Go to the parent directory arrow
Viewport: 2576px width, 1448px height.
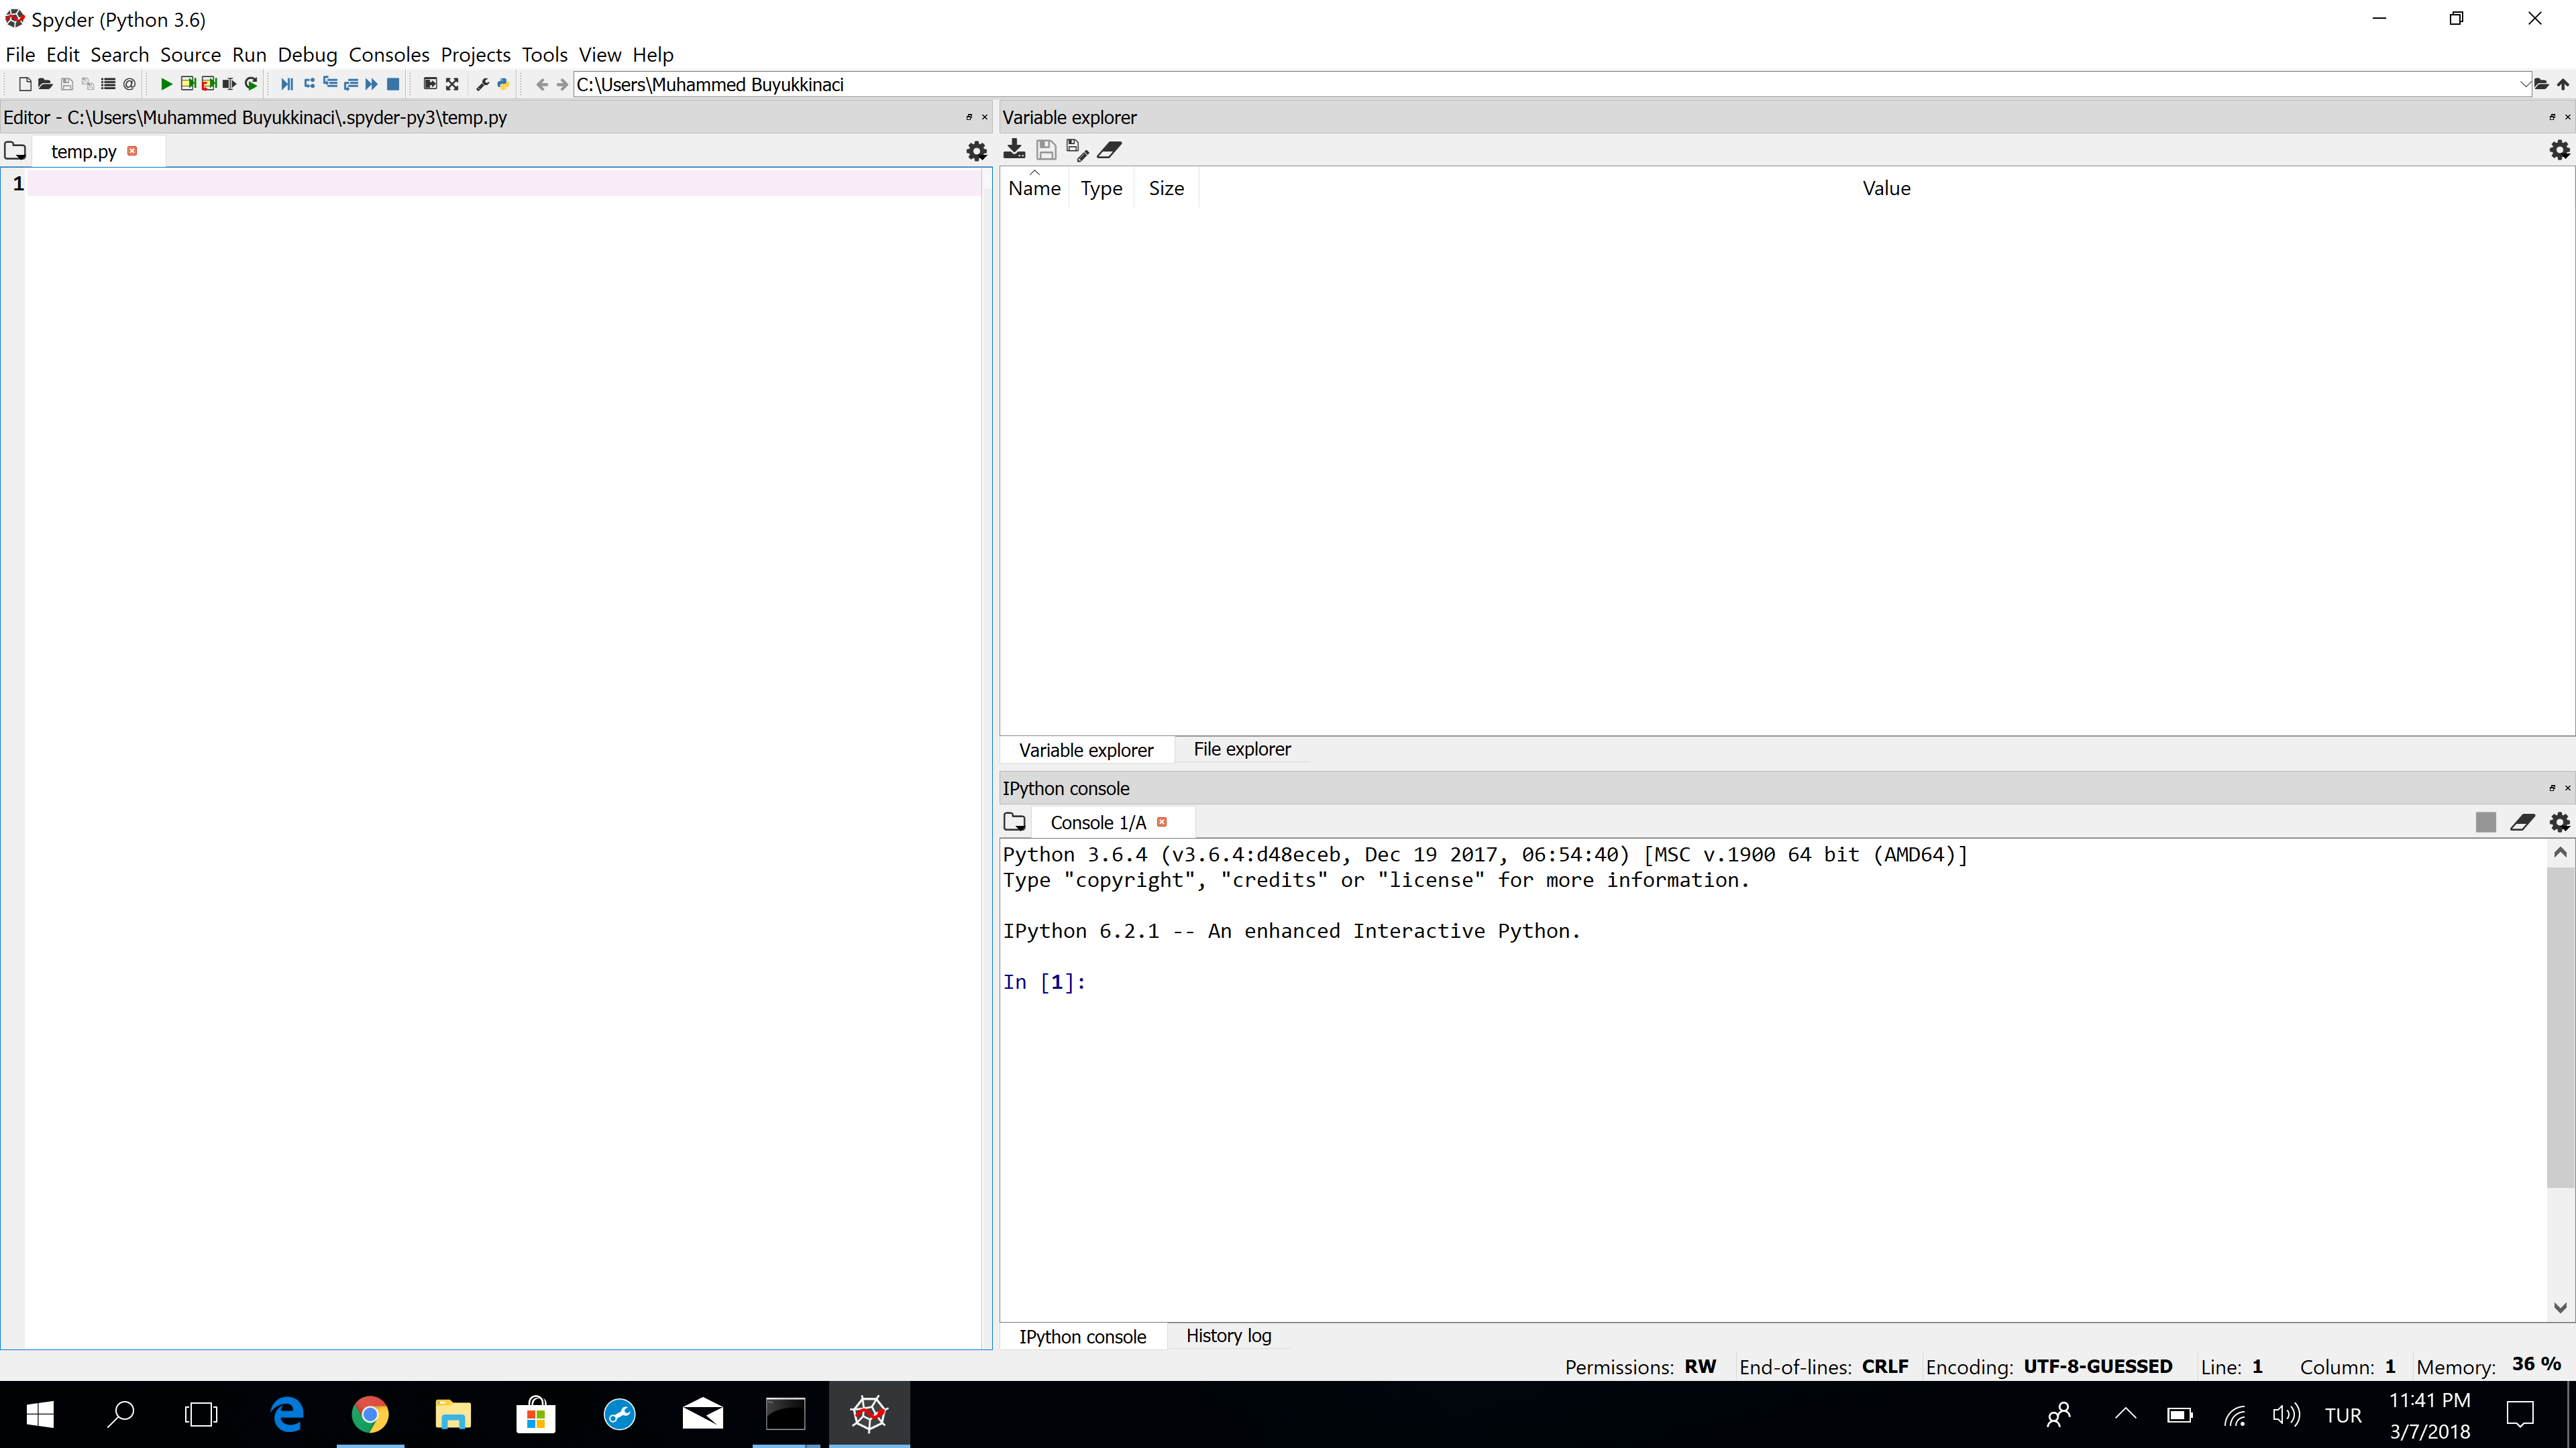tap(2563, 85)
